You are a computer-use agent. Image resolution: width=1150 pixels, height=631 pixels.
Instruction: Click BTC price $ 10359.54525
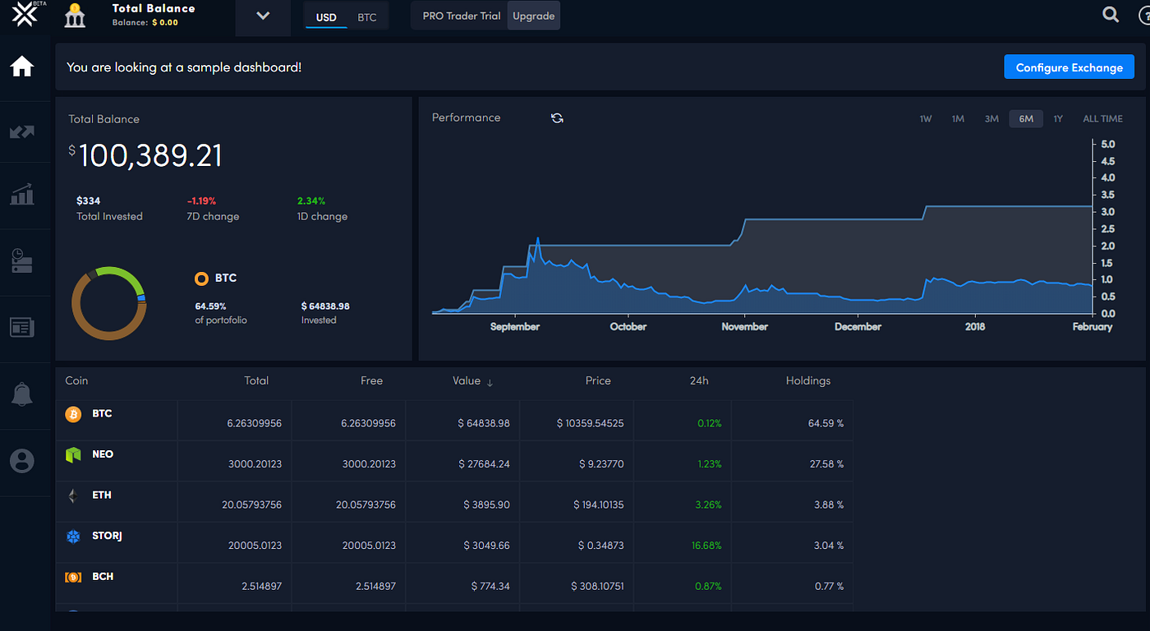(x=590, y=423)
